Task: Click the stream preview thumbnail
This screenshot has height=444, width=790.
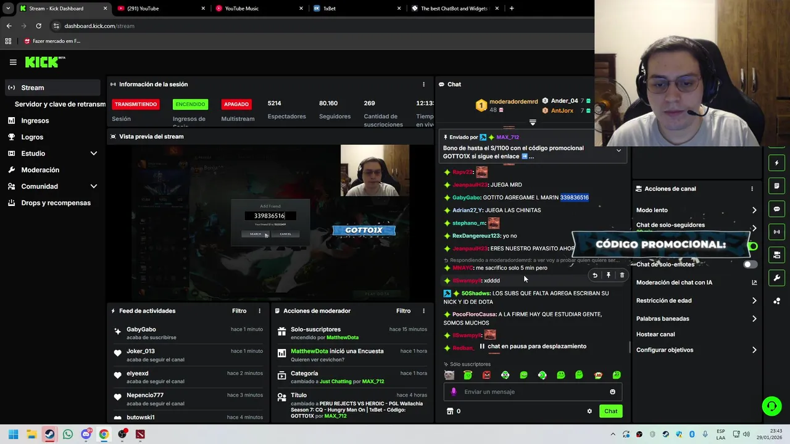Action: pos(270,222)
